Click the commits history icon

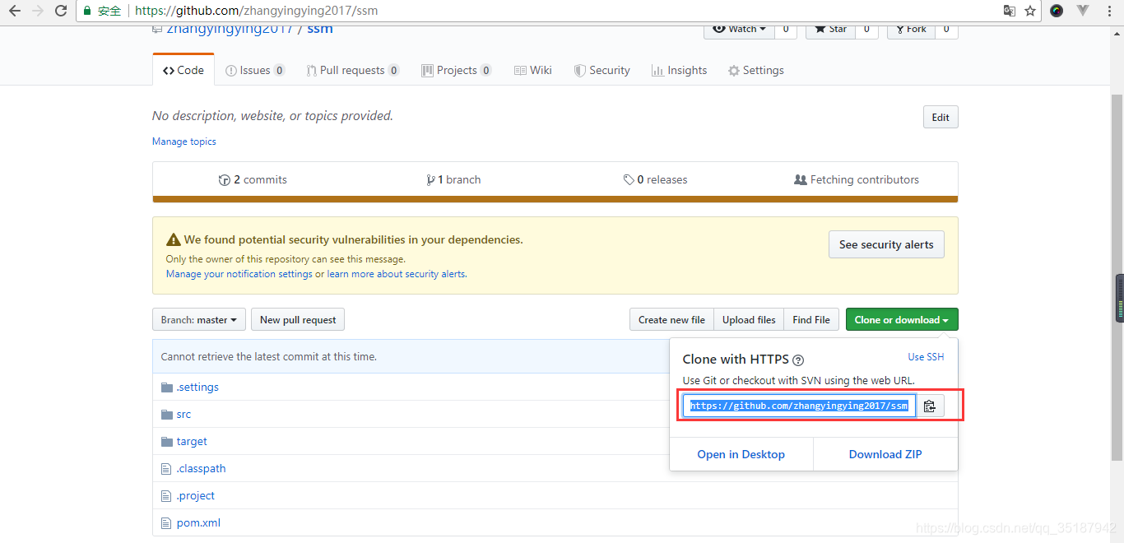coord(224,179)
